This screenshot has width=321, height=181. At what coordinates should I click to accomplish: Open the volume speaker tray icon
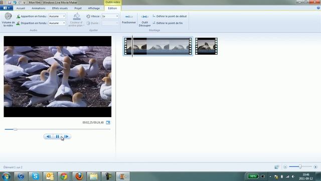(293, 176)
